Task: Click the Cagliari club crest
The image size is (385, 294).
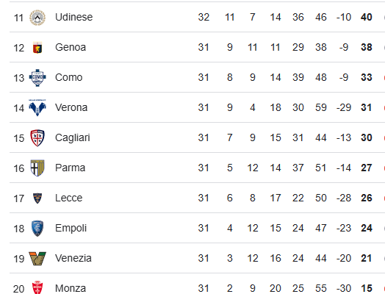Action: (x=37, y=137)
